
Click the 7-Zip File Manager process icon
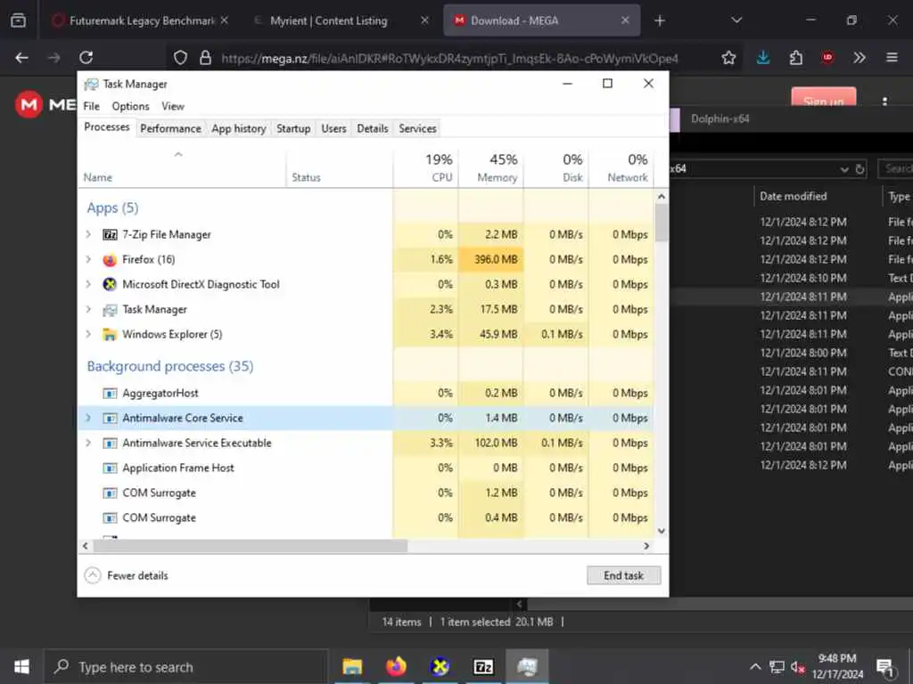110,234
